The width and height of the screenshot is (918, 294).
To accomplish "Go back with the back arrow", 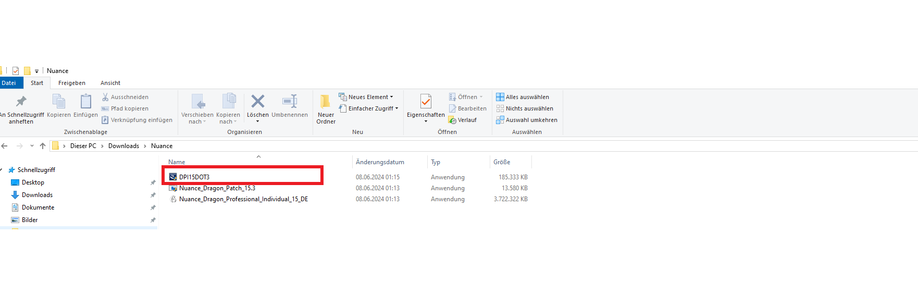I will pos(5,146).
